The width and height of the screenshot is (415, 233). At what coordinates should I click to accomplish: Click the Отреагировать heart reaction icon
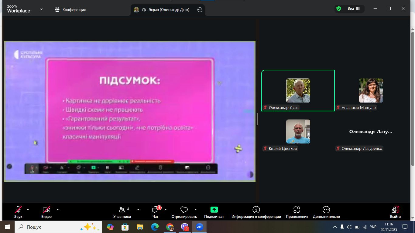[x=184, y=210]
